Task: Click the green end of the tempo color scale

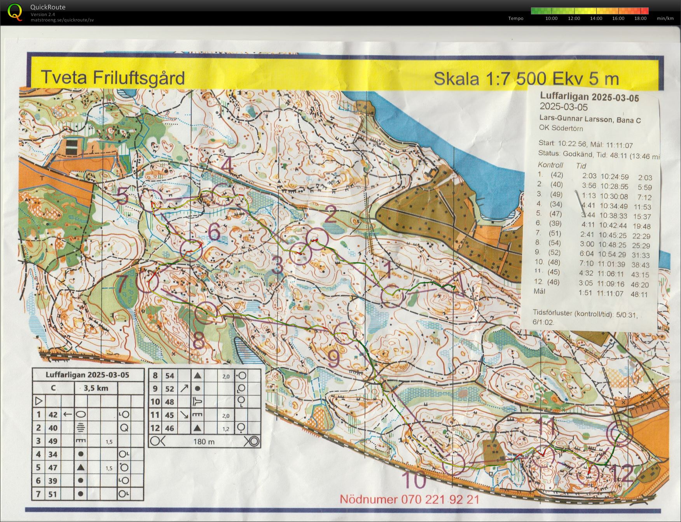Action: [535, 11]
